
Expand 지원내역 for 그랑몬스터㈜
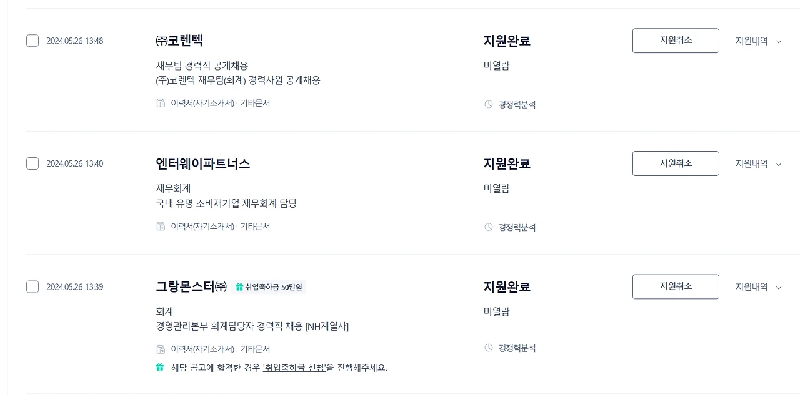[758, 287]
